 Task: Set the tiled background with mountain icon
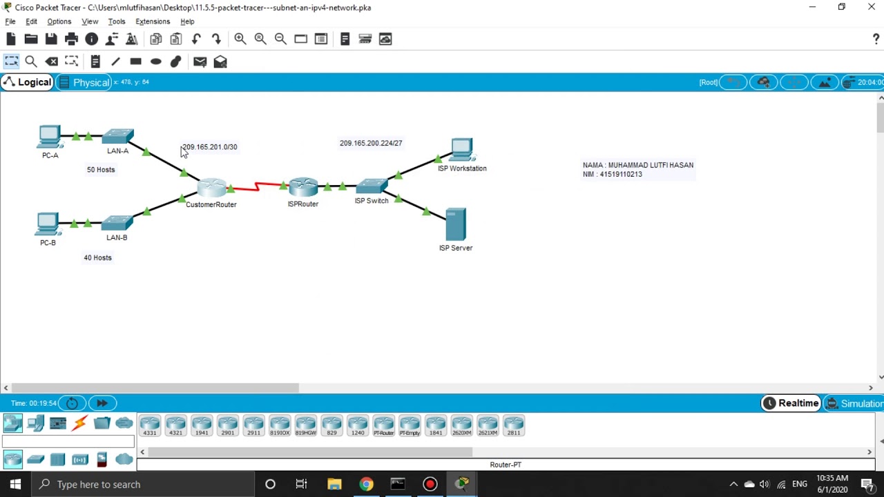(825, 82)
